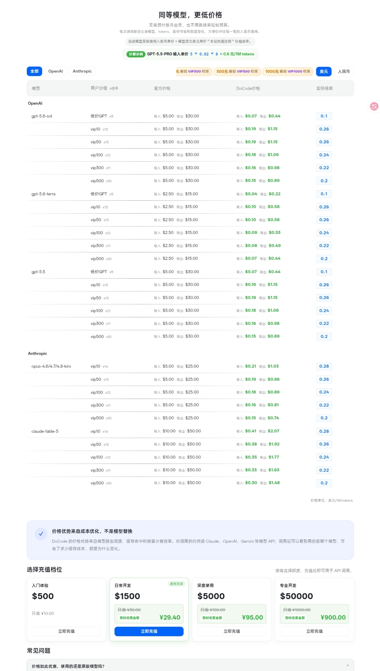The image size is (380, 671).
Task: Click the ¥95.00 discounted amount
Action: click(252, 618)
